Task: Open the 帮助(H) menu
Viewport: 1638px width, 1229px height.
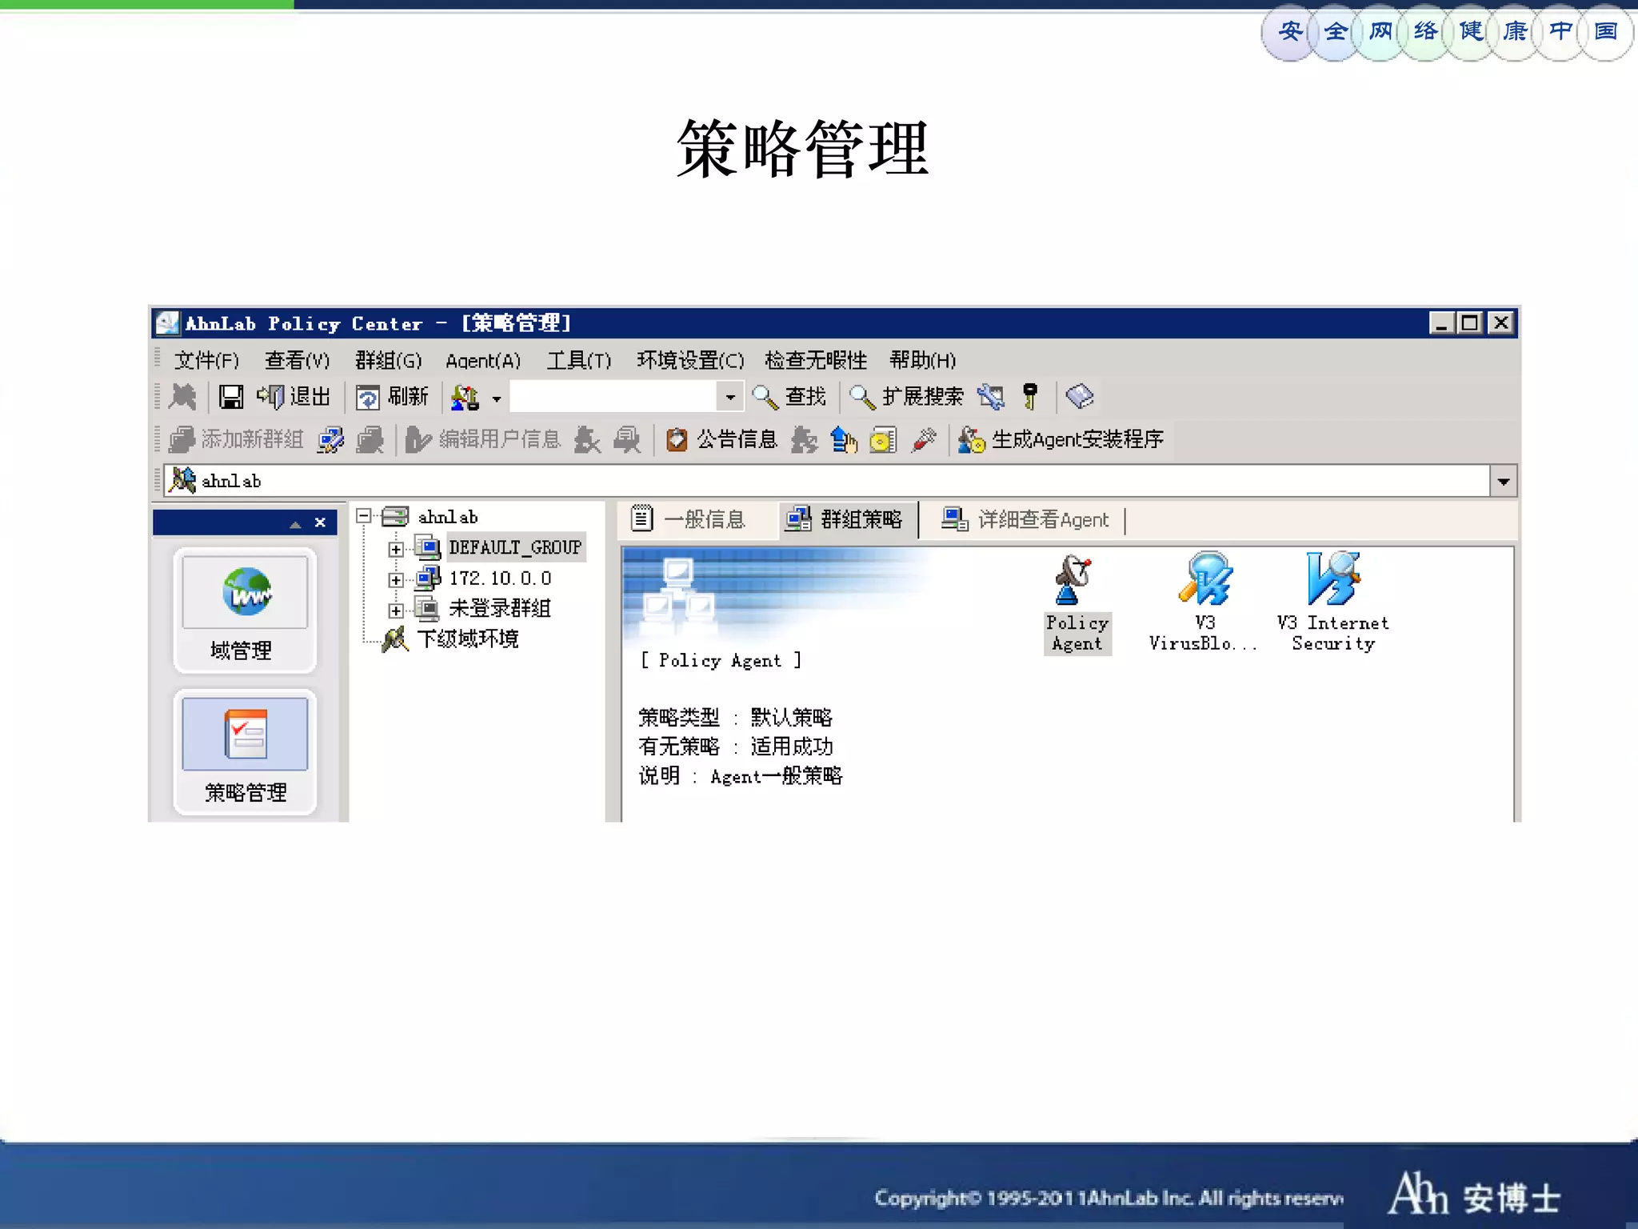Action: tap(923, 361)
